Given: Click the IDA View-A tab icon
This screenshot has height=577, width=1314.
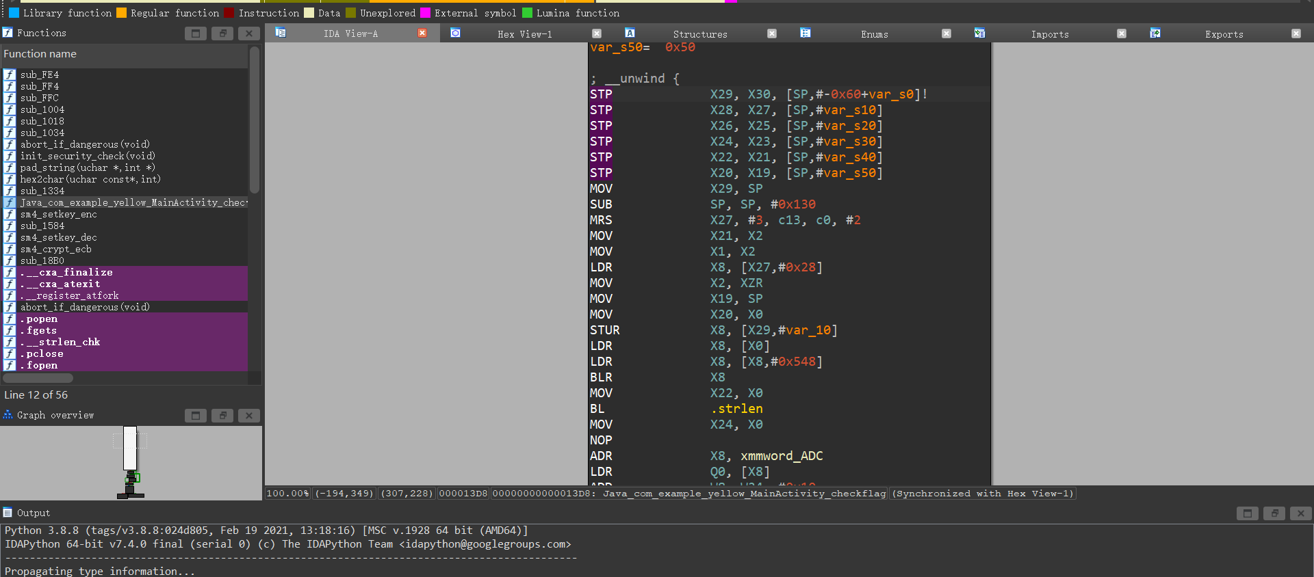Looking at the screenshot, I should (x=280, y=33).
